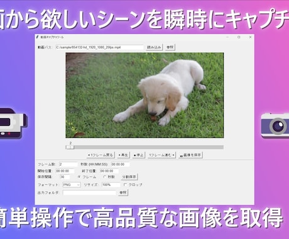Screen dimensions: 289x239
Task: Close the 動画キャプチャツール window
Action: 250,37
